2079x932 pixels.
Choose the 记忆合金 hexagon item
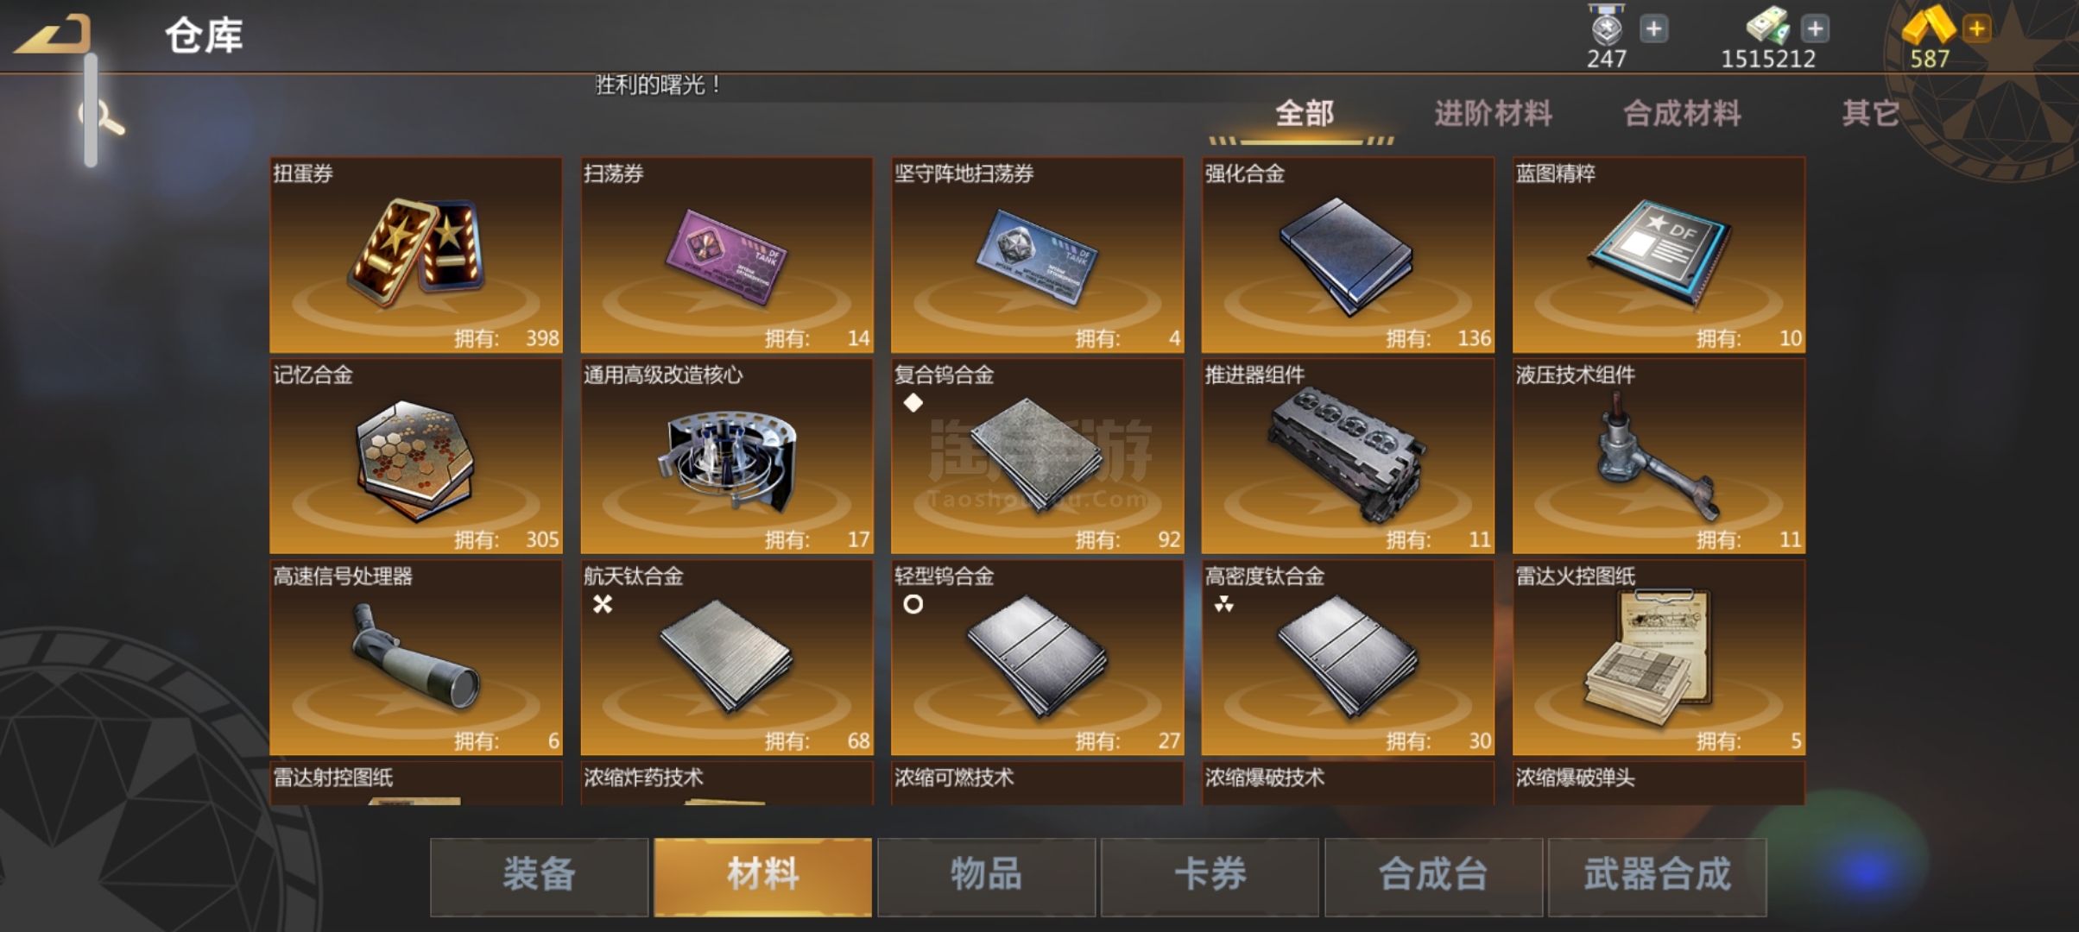tap(416, 456)
